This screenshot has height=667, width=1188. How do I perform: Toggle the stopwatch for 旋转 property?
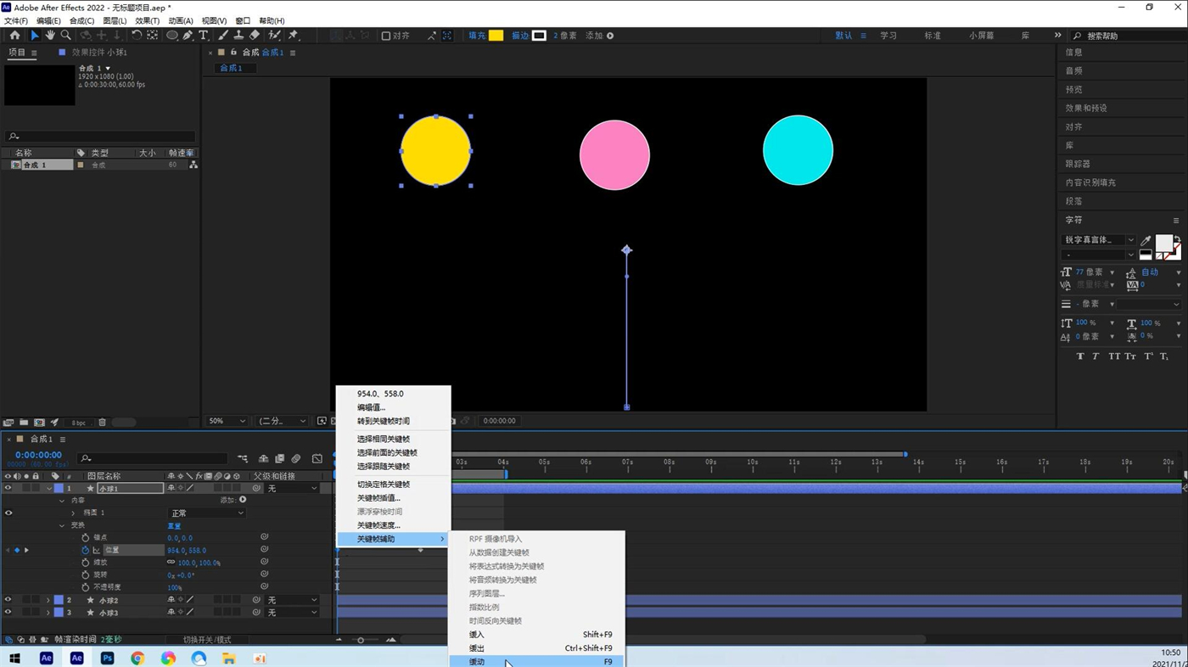85,575
